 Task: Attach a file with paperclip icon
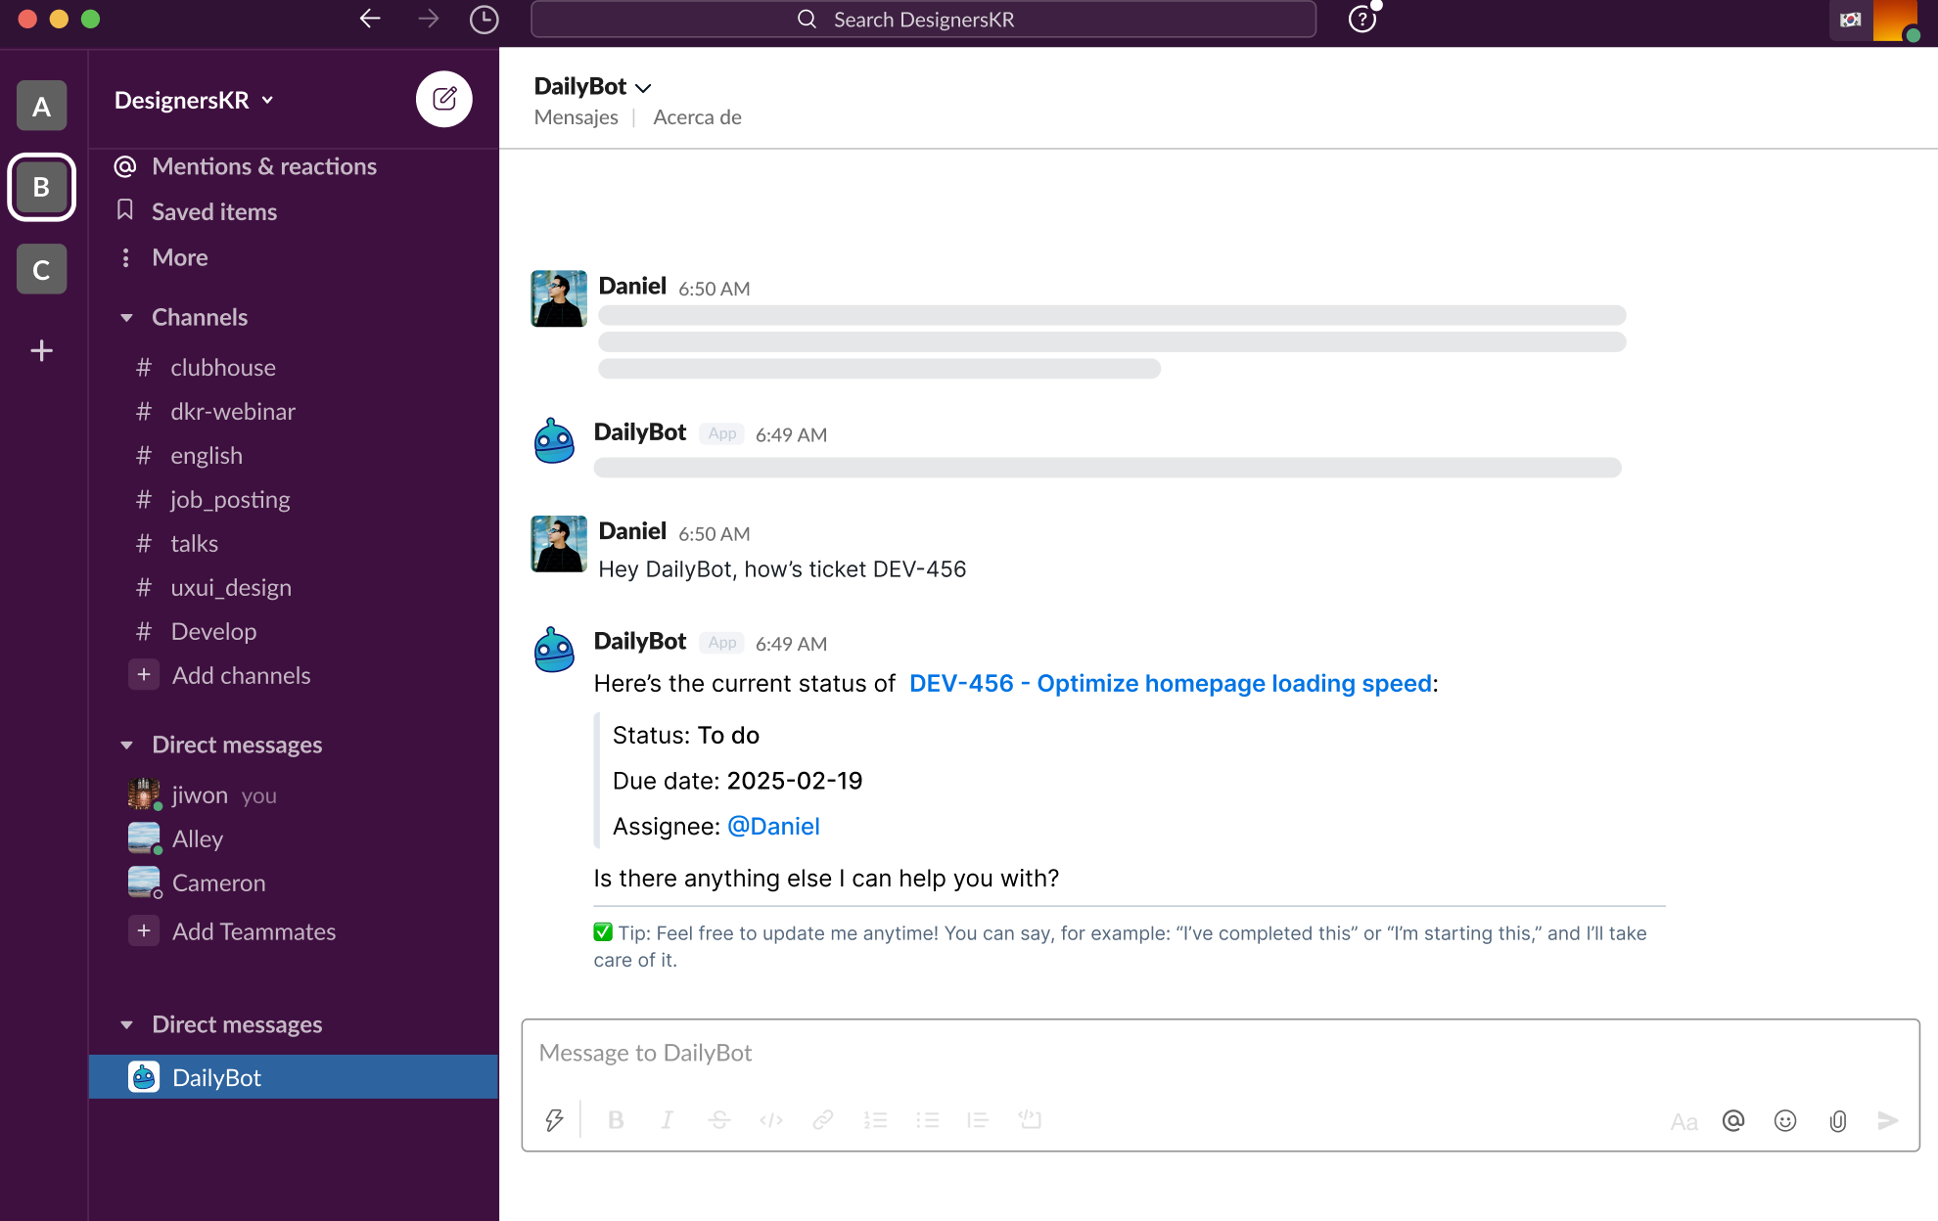[1837, 1121]
